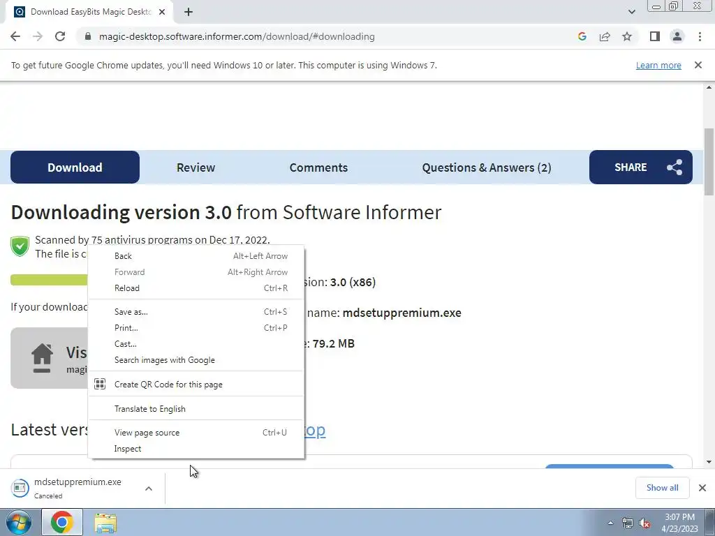Choose Reload in the context menu

[196, 288]
